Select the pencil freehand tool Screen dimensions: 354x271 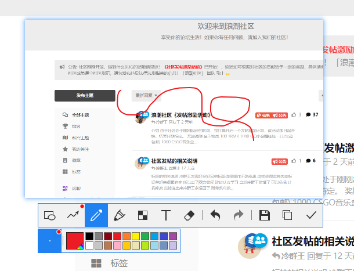[96, 215]
